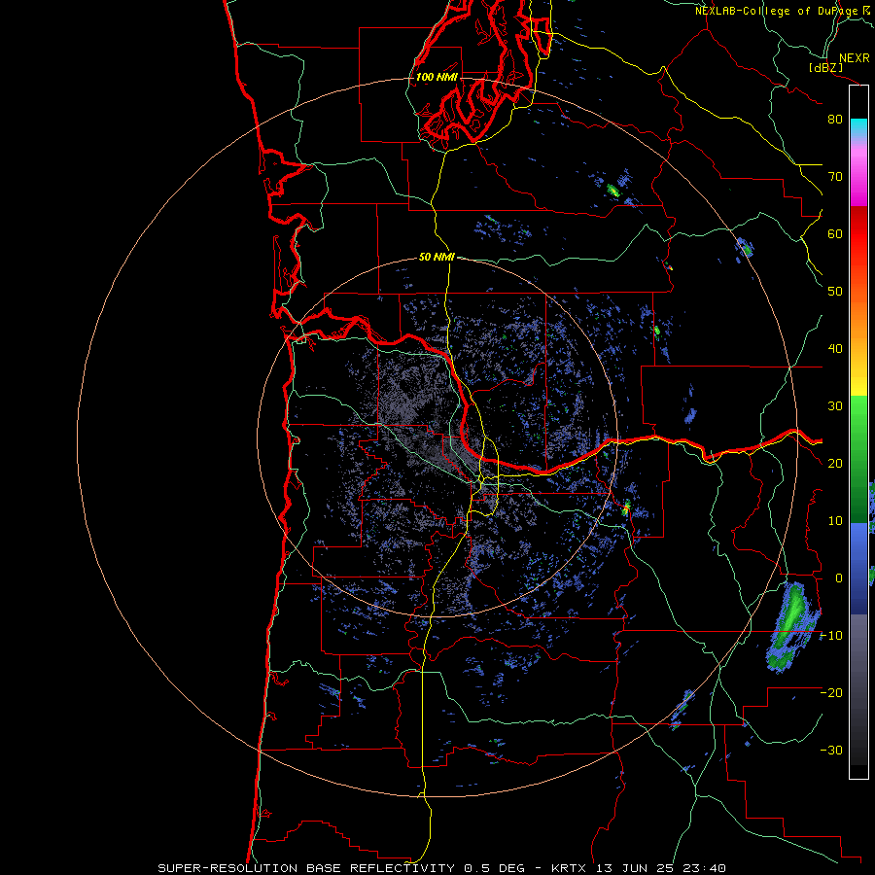Click the KRTX station ID in the caption
The width and height of the screenshot is (875, 875).
(x=571, y=868)
